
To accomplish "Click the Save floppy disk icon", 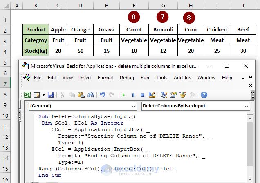I will (x=51, y=95).
